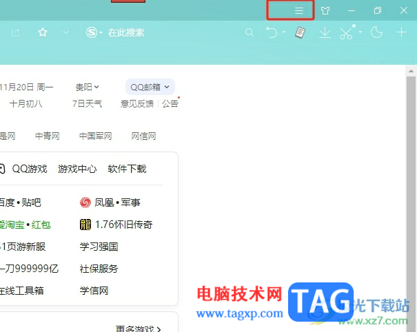Screen dimensions: 417x332
Task: Expand the favorites dropdown chevron
Action: coord(66,32)
